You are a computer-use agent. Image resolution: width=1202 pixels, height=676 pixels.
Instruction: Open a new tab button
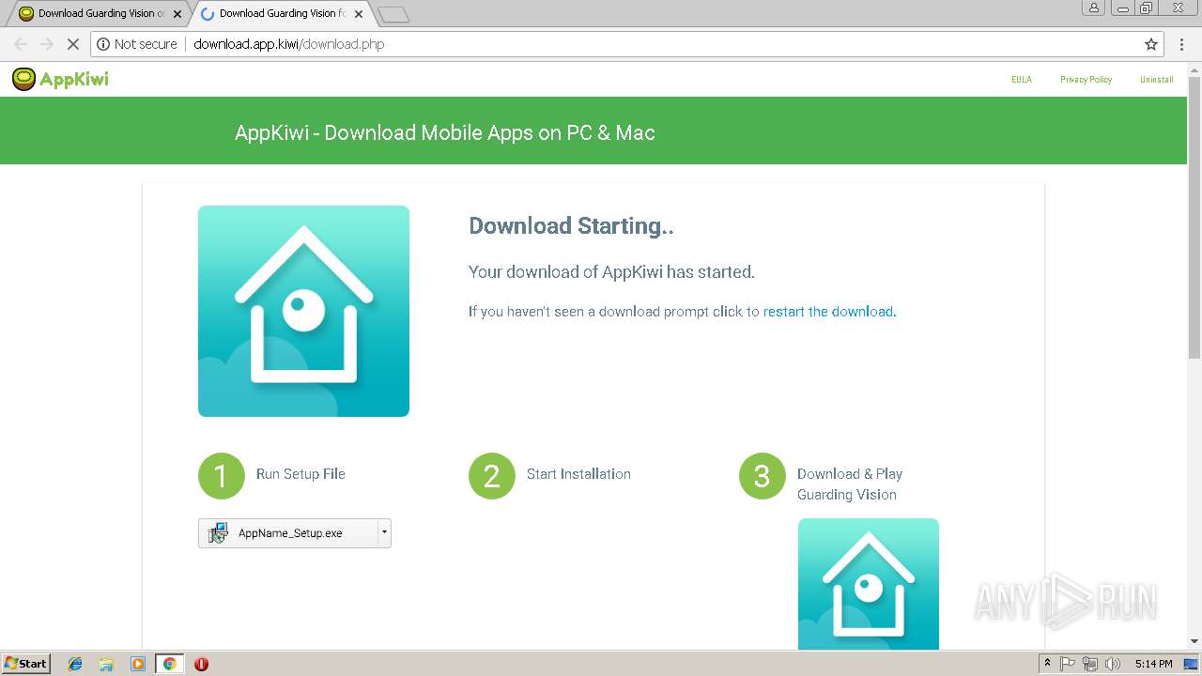coord(393,14)
